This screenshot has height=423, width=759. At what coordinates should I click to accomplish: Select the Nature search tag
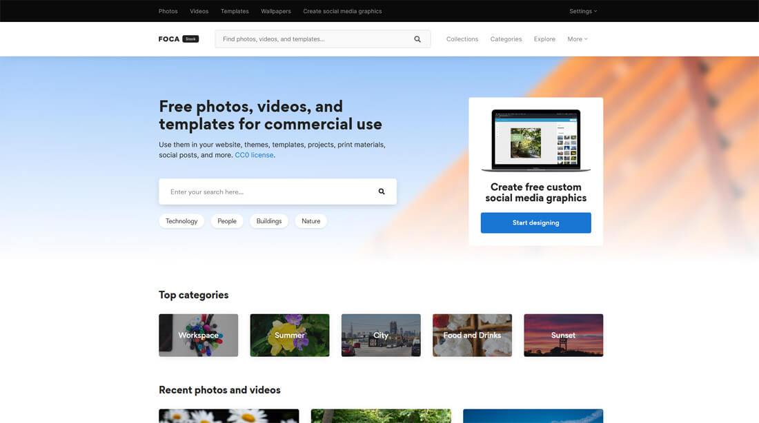[x=310, y=220]
